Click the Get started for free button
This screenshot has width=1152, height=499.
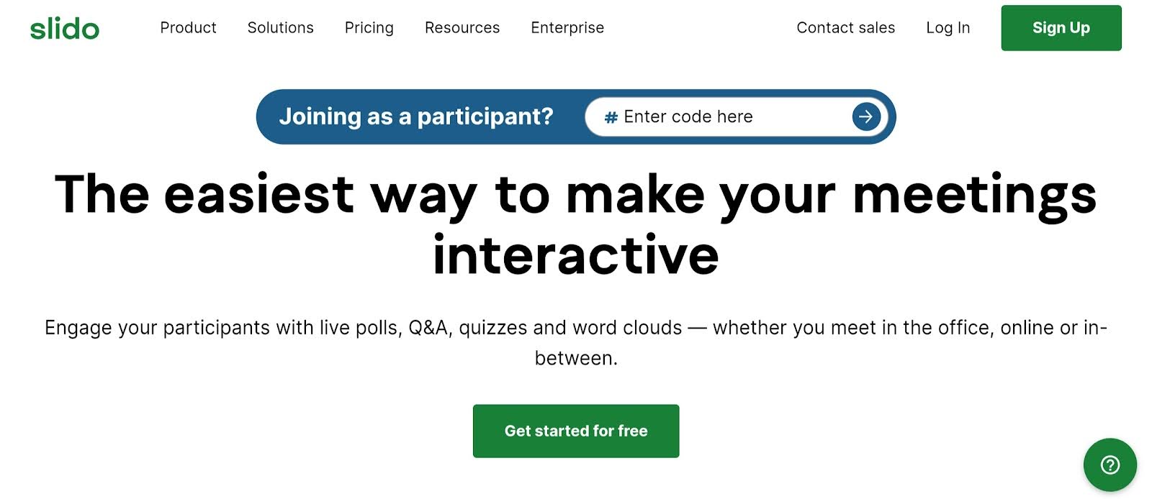(x=576, y=431)
